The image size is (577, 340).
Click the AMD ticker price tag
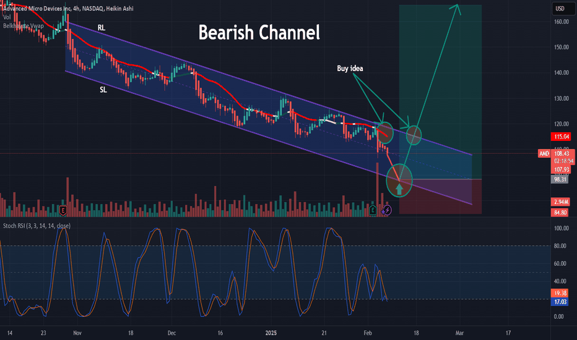544,153
